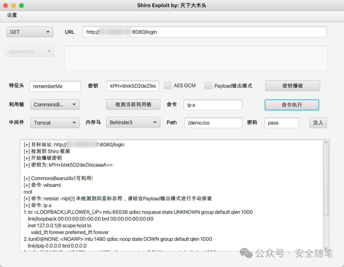Click the log line 命令:whoami
344x267 pixels.
pyautogui.click(x=42, y=185)
